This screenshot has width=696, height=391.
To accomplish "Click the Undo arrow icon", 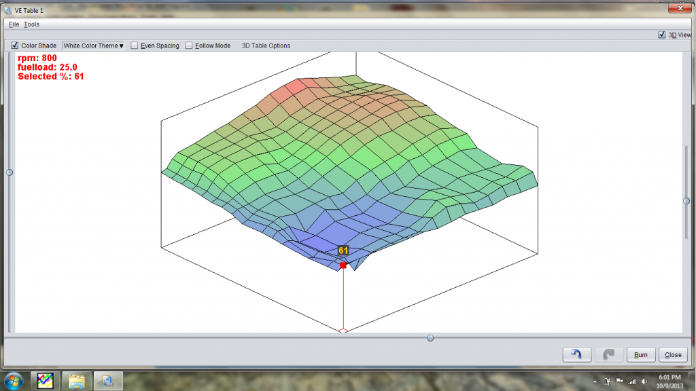I will click(x=576, y=354).
